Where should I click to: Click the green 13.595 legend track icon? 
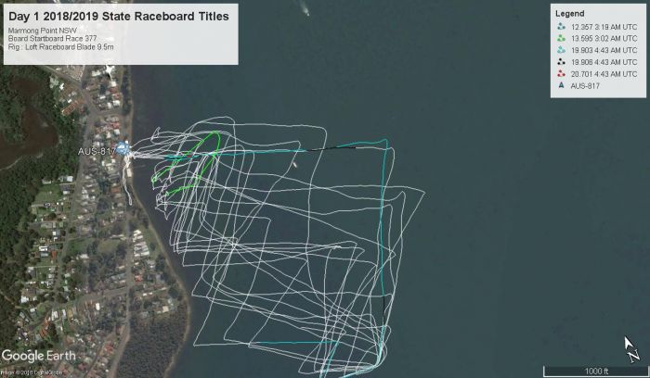click(561, 39)
